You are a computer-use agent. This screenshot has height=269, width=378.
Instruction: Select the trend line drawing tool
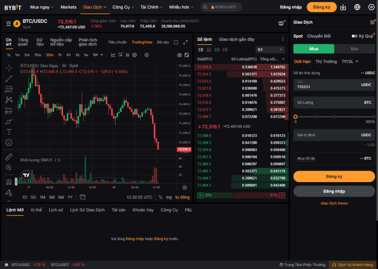pos(9,79)
